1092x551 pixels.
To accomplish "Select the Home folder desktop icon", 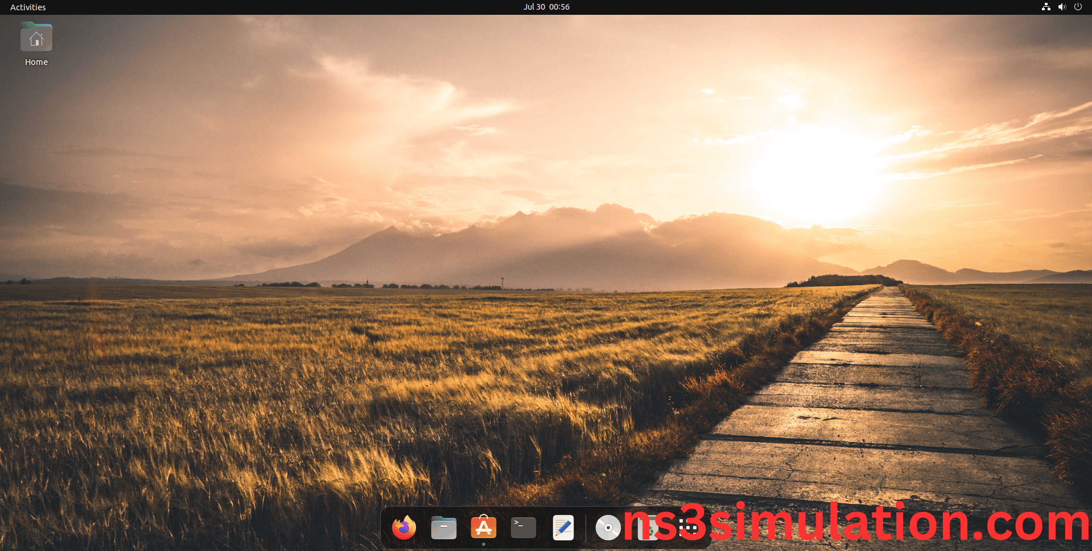I will (x=36, y=38).
